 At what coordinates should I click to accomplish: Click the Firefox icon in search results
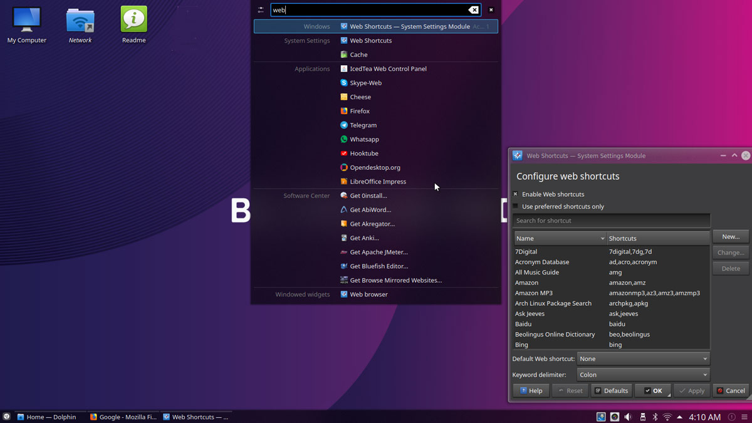pyautogui.click(x=344, y=111)
